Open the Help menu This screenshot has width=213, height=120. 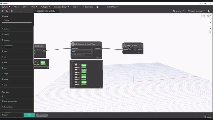tap(76, 7)
